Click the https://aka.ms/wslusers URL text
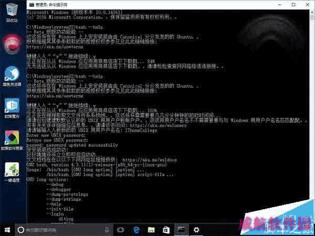This screenshot has height=236, width=315. [x=158, y=126]
